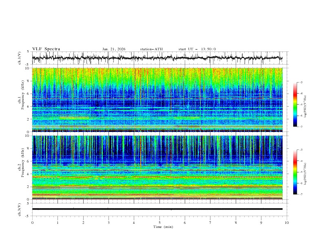
Task: Select the "start UT = 13:50:0" text
Action: click(x=197, y=49)
